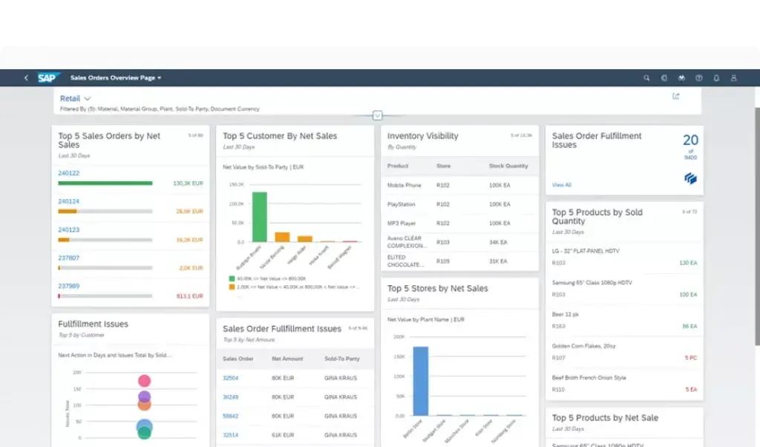Click the icon right of the search icon
The image size is (760, 447).
coord(664,77)
